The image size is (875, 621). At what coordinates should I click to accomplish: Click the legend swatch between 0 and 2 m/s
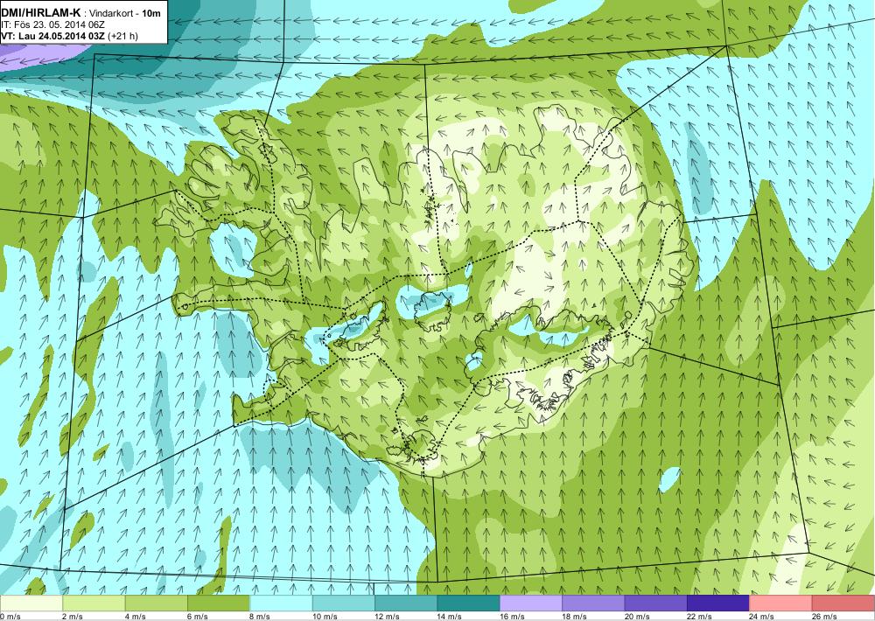click(31, 604)
